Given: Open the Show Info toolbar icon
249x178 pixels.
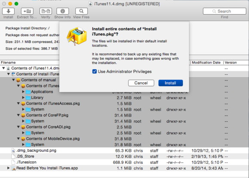Looking at the screenshot, I should [x=62, y=11].
